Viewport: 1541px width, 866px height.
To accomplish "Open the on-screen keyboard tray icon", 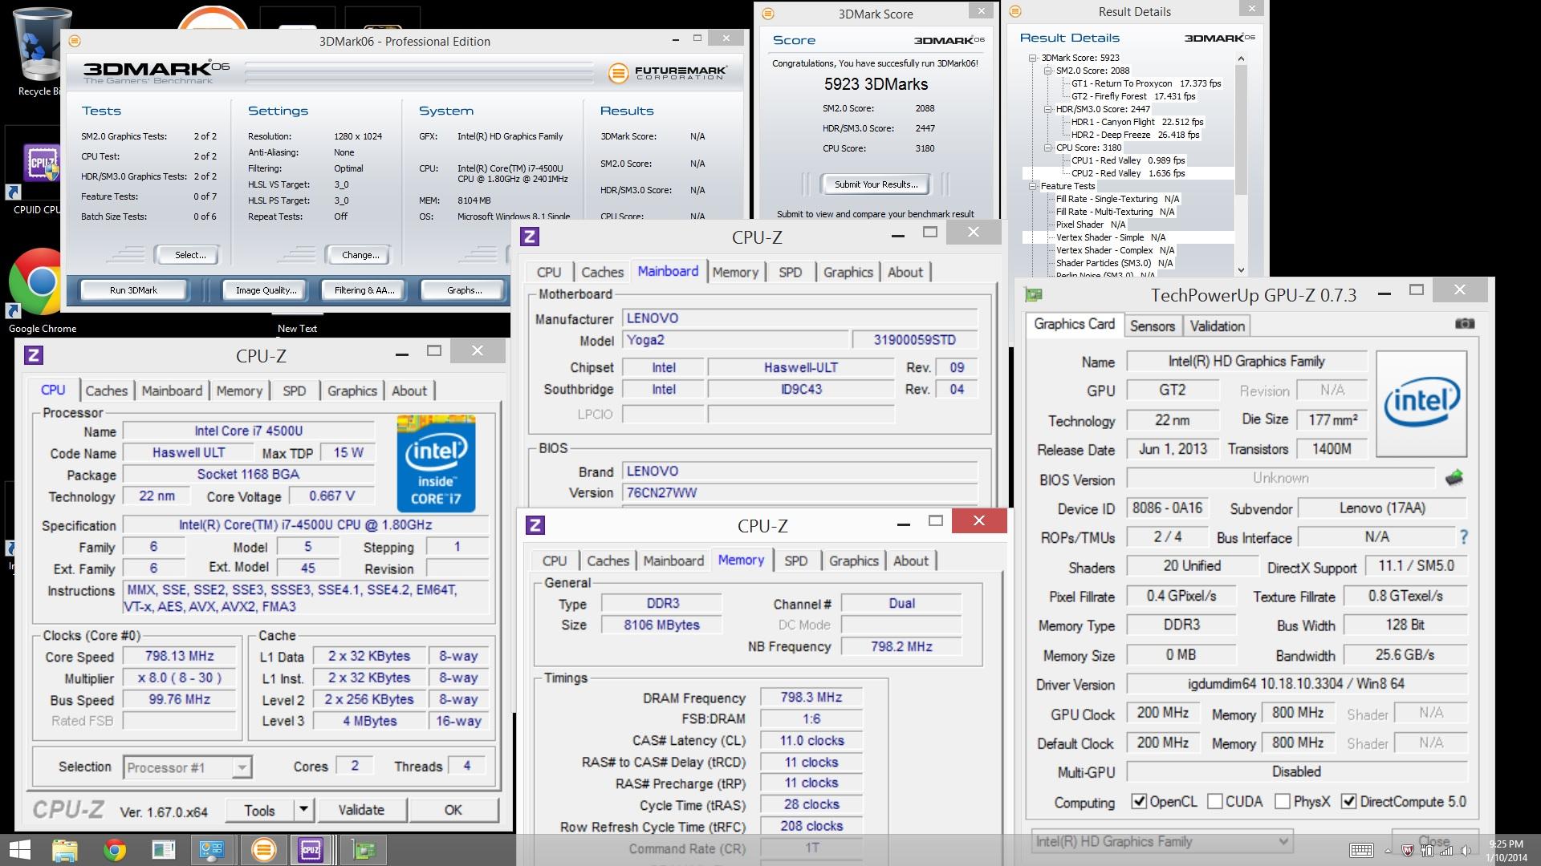I will click(x=1361, y=850).
